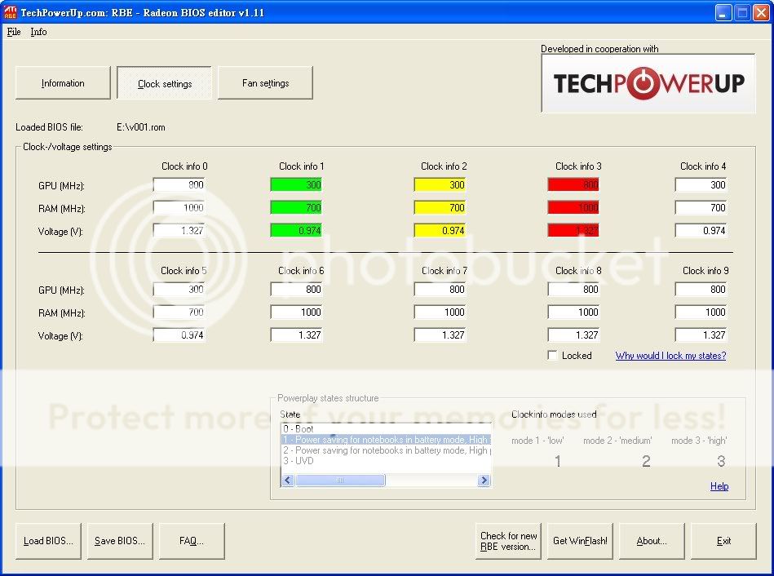Click the Help link in Powerplay section
Screen dimensions: 774x576
[x=719, y=486]
